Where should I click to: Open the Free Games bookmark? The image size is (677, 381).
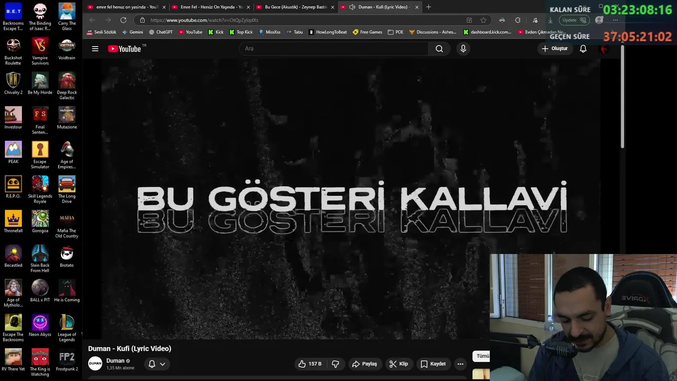click(367, 32)
